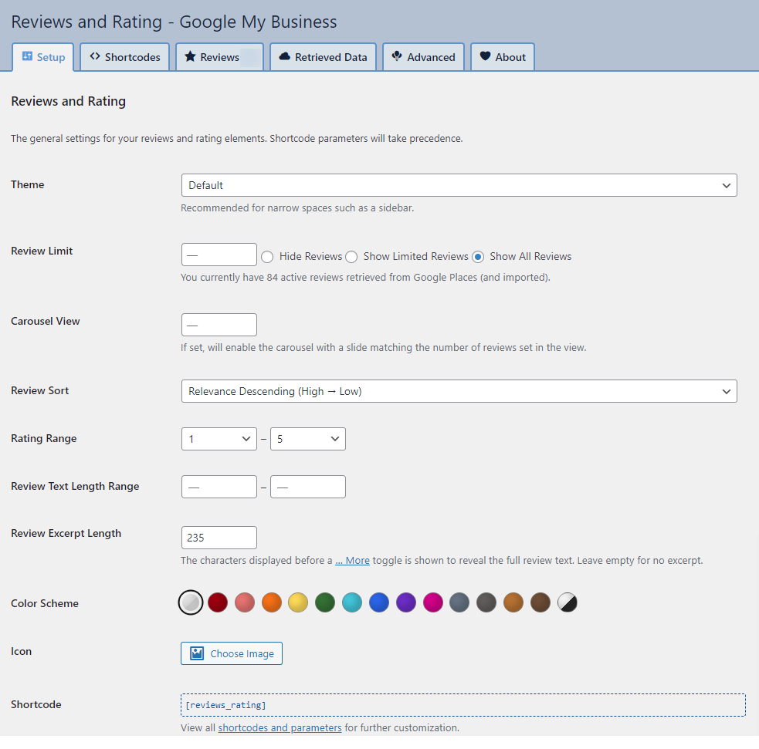Pick the slate gray color scheme

(x=459, y=602)
